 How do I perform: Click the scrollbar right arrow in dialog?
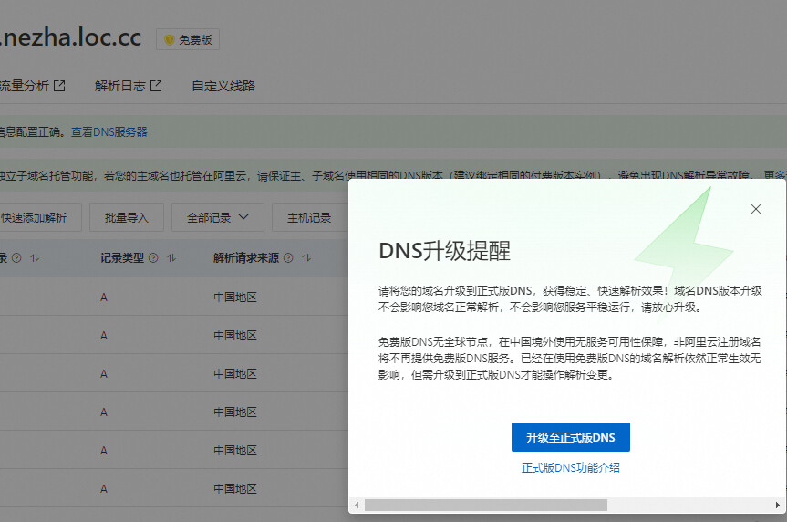click(778, 505)
